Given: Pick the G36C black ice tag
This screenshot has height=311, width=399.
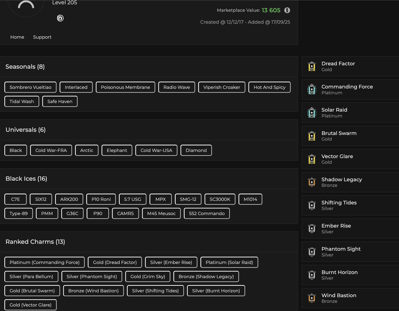Looking at the screenshot, I should pyautogui.click(x=73, y=213).
